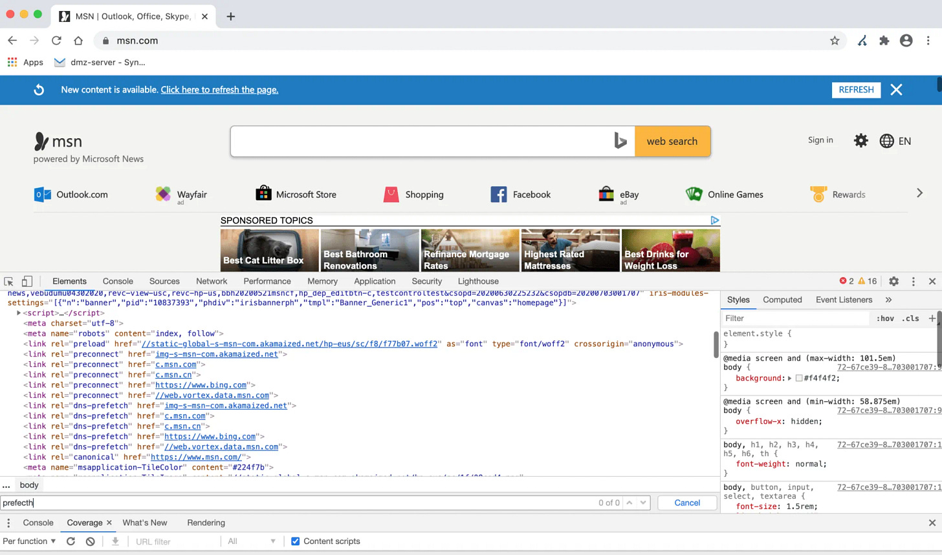Start coverage reload instrumentation icon
This screenshot has width=942, height=555.
pos(71,541)
